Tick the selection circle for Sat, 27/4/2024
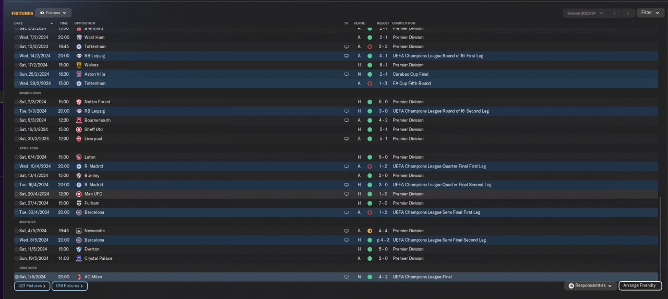The width and height of the screenshot is (668, 299). click(17, 203)
